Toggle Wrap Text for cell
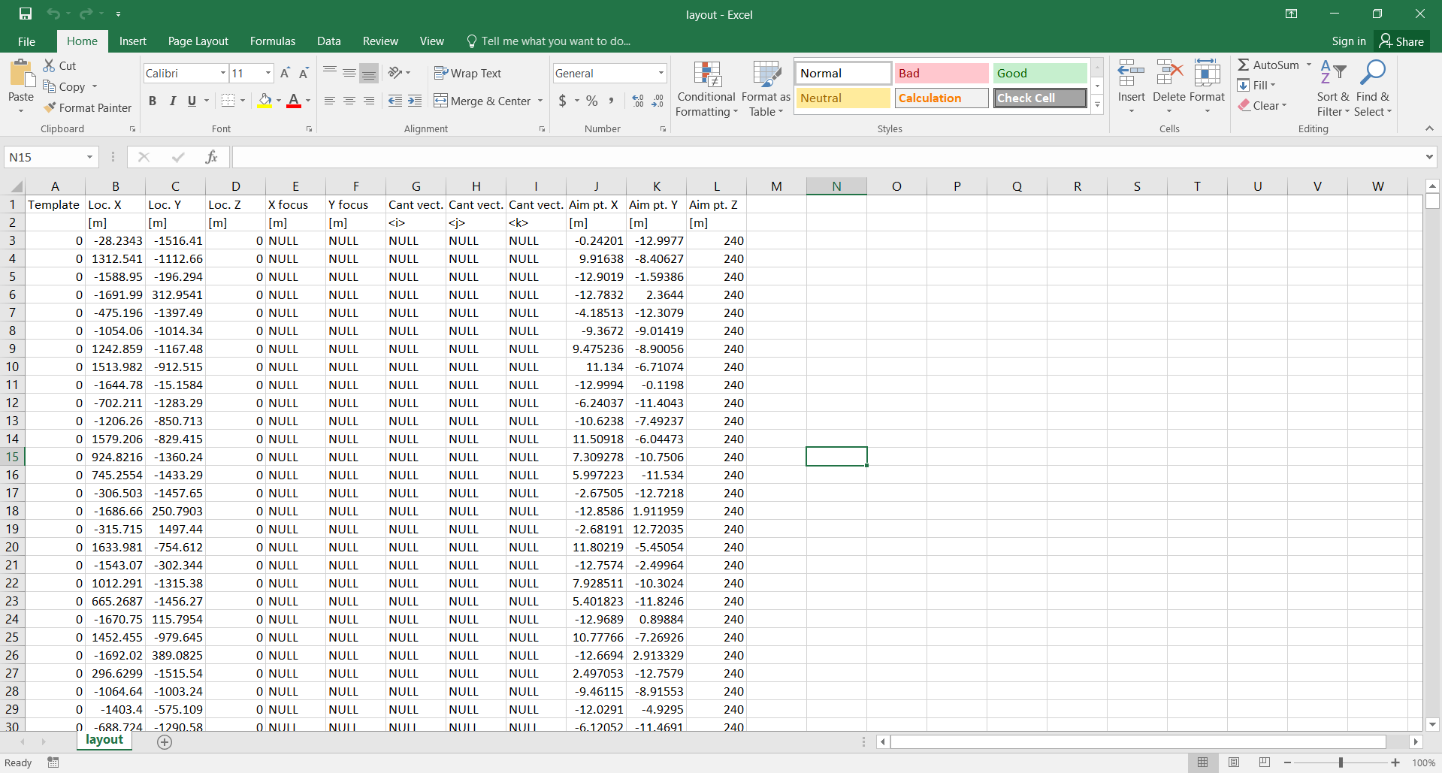Screen dimensions: 1442x773 [x=468, y=73]
